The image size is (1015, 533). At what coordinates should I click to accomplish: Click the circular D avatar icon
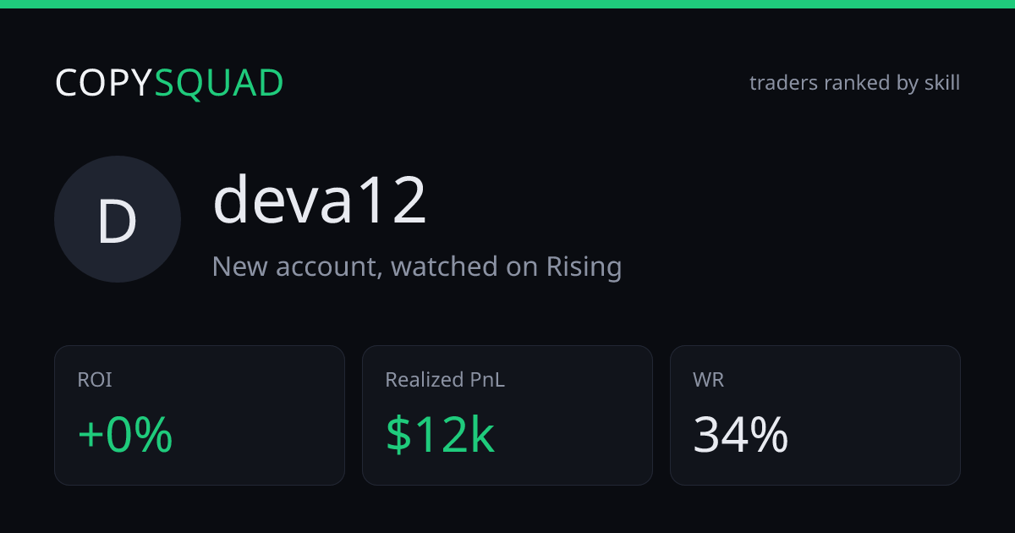pyautogui.click(x=118, y=219)
